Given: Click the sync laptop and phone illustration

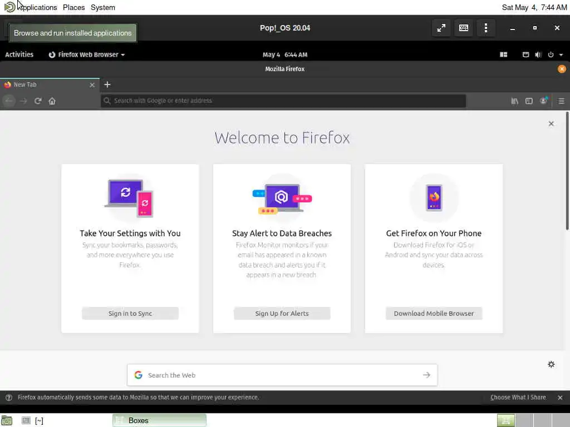Looking at the screenshot, I should point(129,198).
